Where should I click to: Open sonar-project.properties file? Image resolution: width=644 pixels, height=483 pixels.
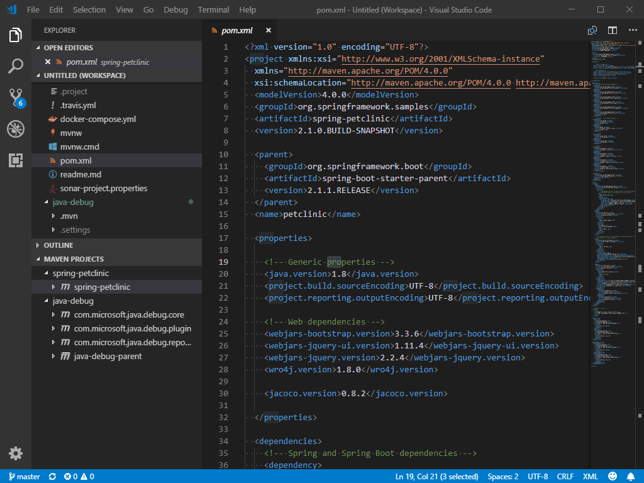click(x=116, y=189)
